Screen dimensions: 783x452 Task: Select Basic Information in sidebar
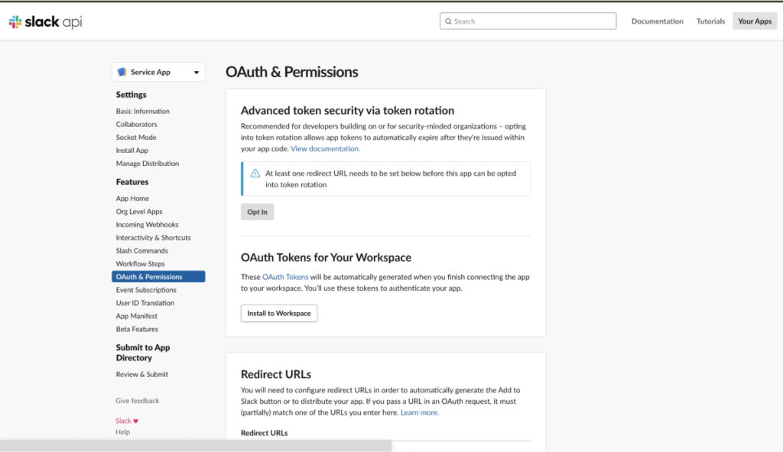[143, 112]
